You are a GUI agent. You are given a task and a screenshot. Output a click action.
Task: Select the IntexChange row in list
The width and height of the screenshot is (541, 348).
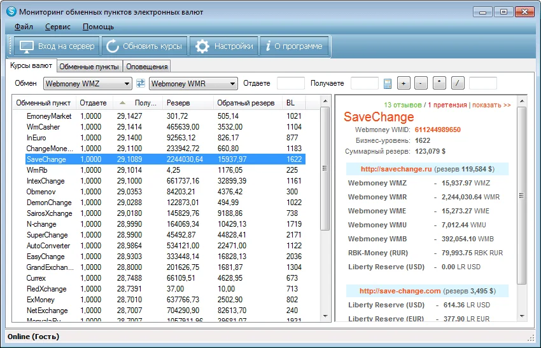[x=45, y=181]
